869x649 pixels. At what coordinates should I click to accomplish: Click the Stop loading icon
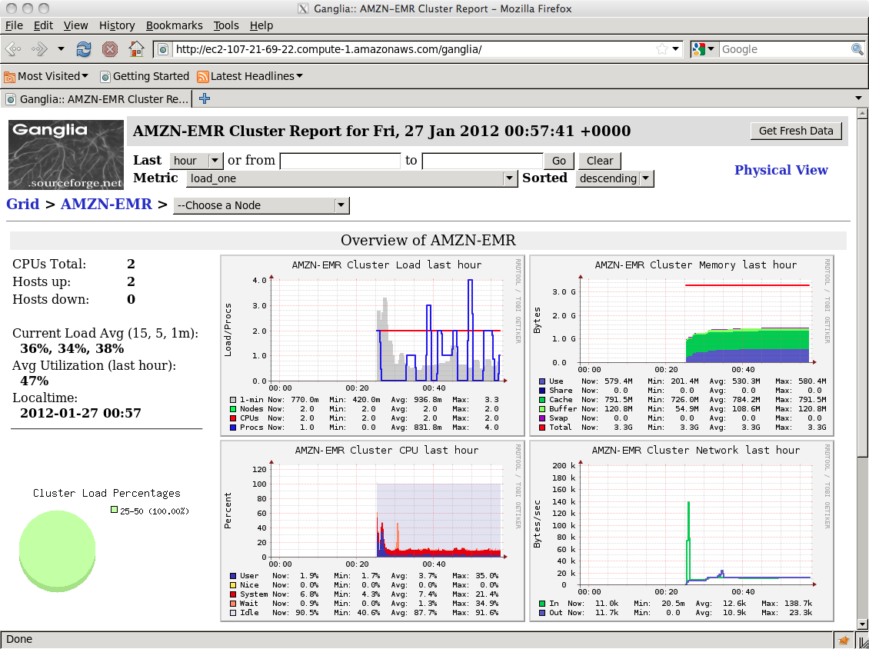point(109,48)
